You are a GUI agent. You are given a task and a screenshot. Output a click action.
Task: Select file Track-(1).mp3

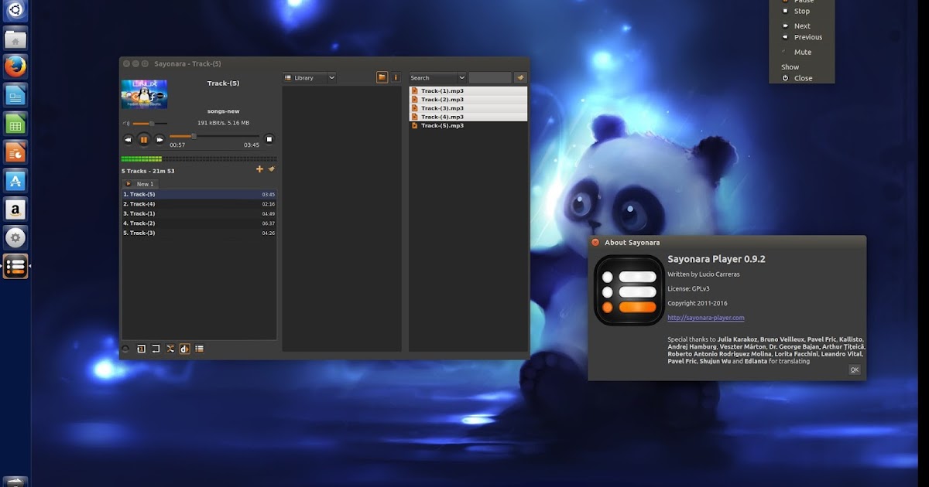tap(468, 90)
